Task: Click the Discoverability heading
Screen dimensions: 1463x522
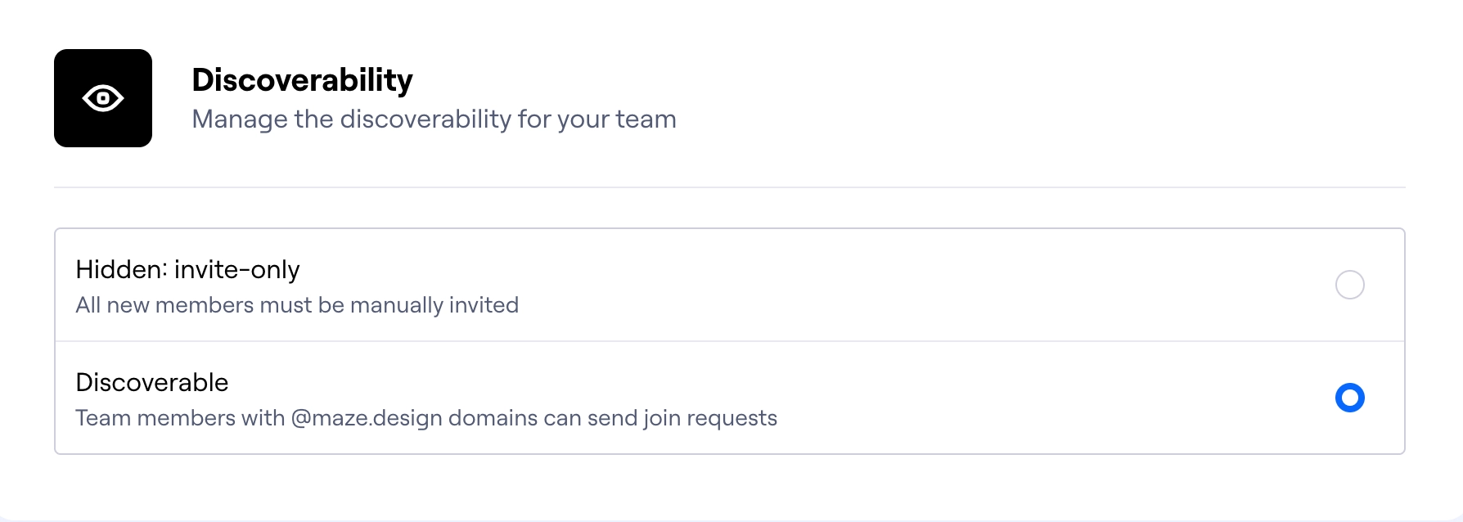Action: 303,79
